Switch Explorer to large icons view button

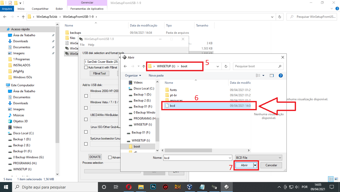[x=336, y=179]
